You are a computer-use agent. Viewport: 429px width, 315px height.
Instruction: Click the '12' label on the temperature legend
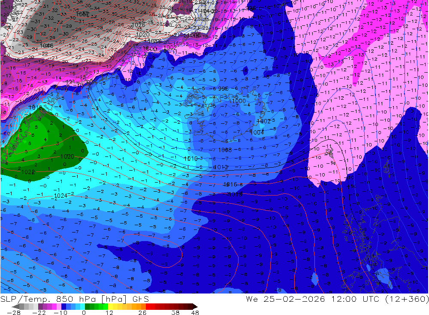coord(109,312)
